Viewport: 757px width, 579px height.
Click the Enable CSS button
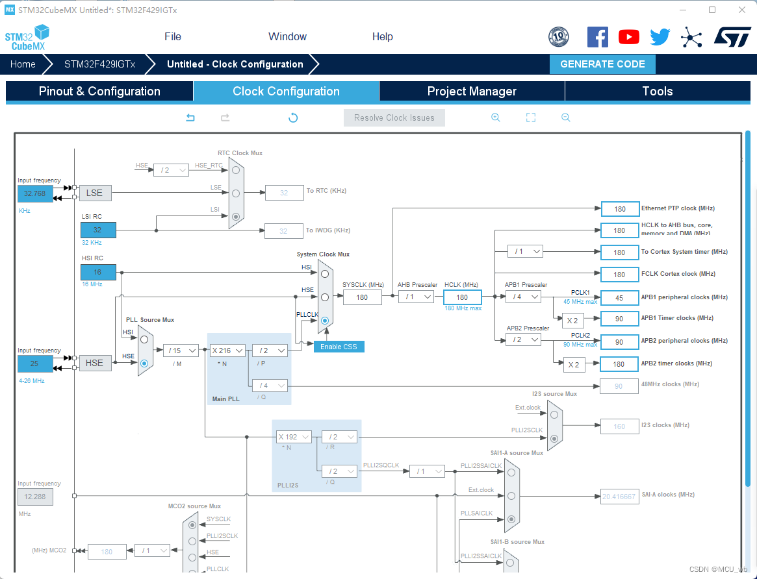pos(339,347)
